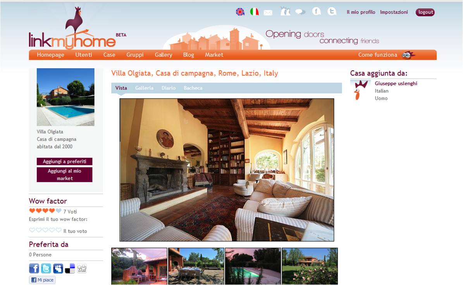463x285 pixels.
Task: Open Facebook icon in top header
Action: (x=316, y=11)
